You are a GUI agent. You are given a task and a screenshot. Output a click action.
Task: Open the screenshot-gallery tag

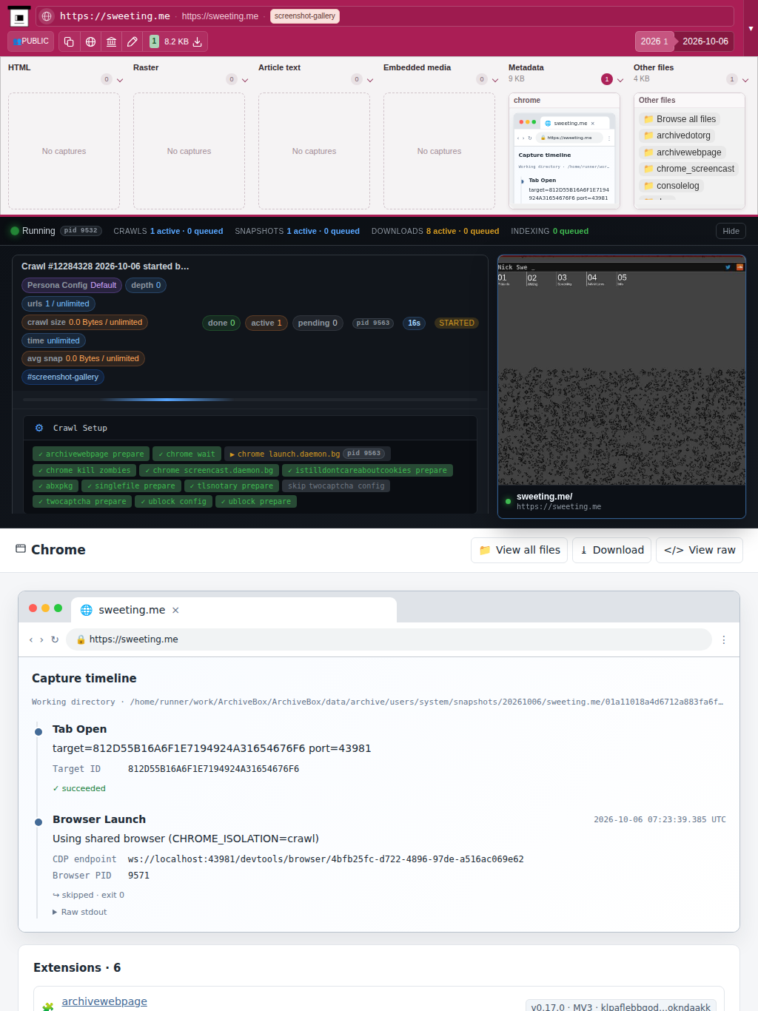pos(305,16)
